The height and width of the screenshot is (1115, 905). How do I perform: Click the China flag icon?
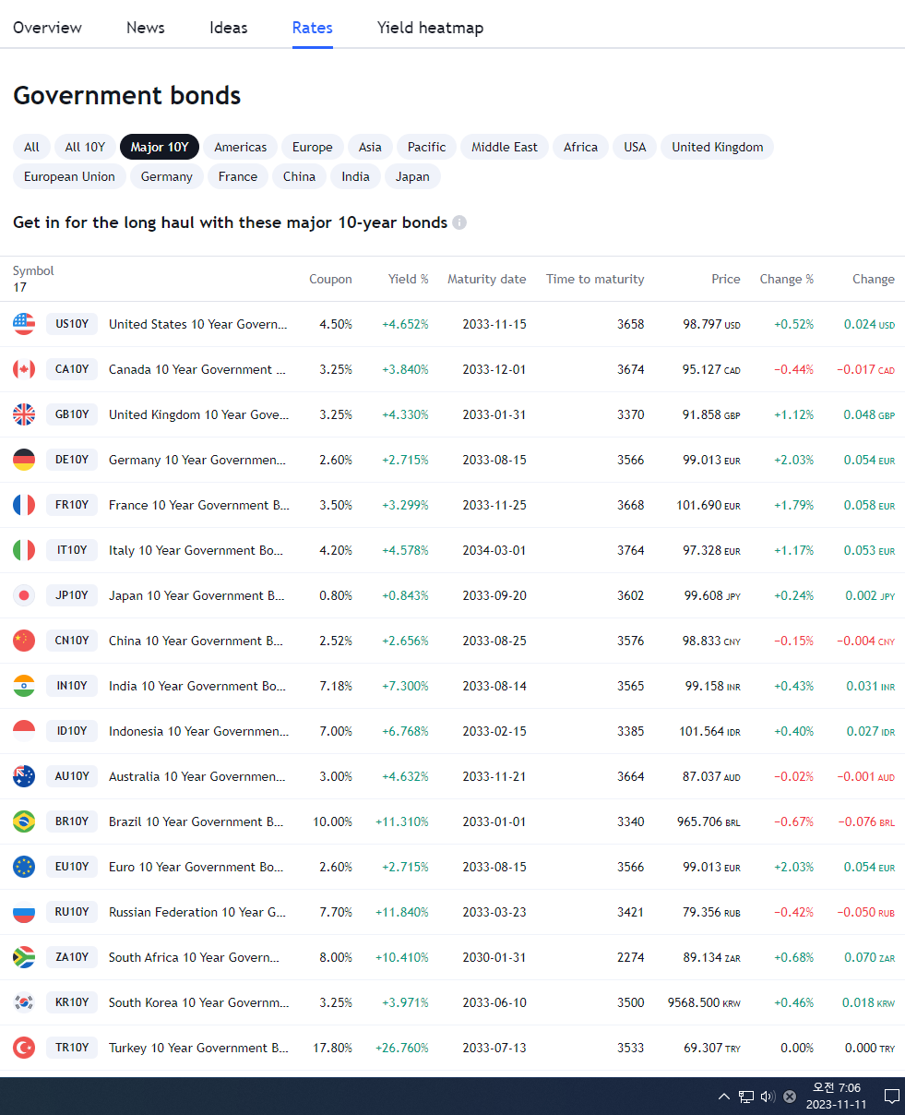click(x=24, y=641)
